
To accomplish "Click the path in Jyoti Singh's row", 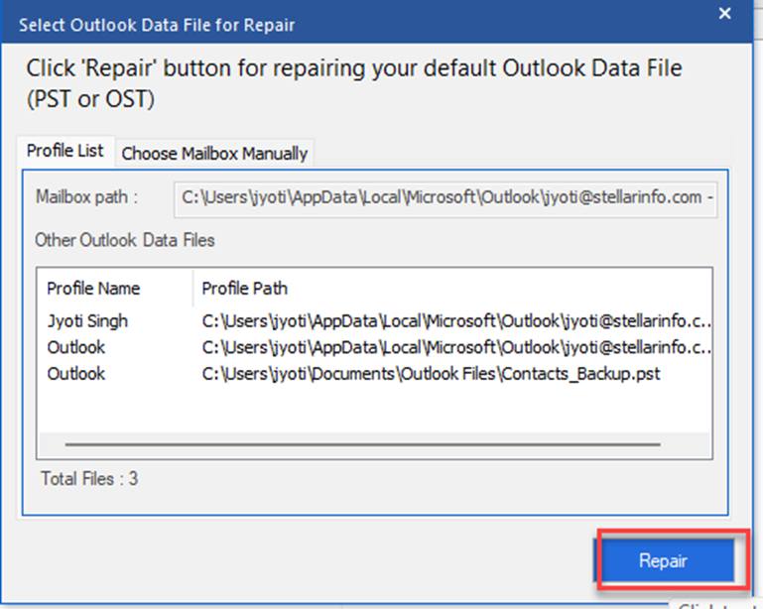I will coord(455,321).
